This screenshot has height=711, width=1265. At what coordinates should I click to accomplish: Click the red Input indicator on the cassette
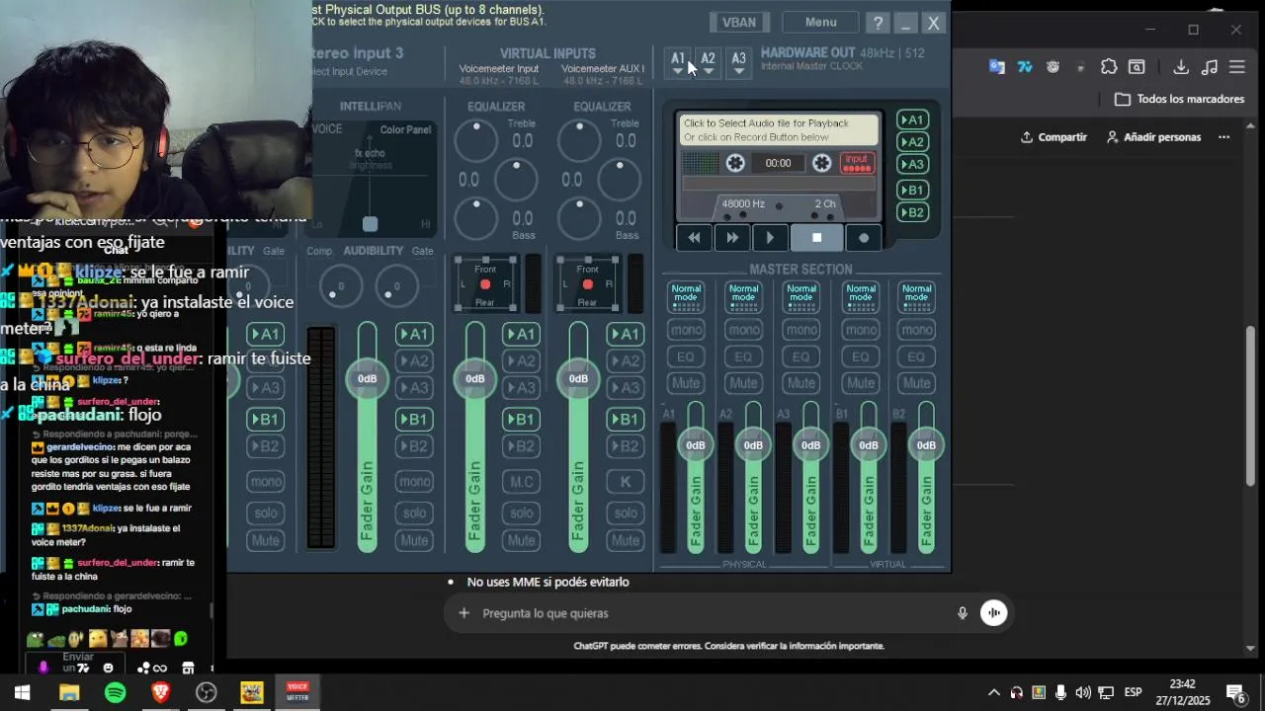857,163
